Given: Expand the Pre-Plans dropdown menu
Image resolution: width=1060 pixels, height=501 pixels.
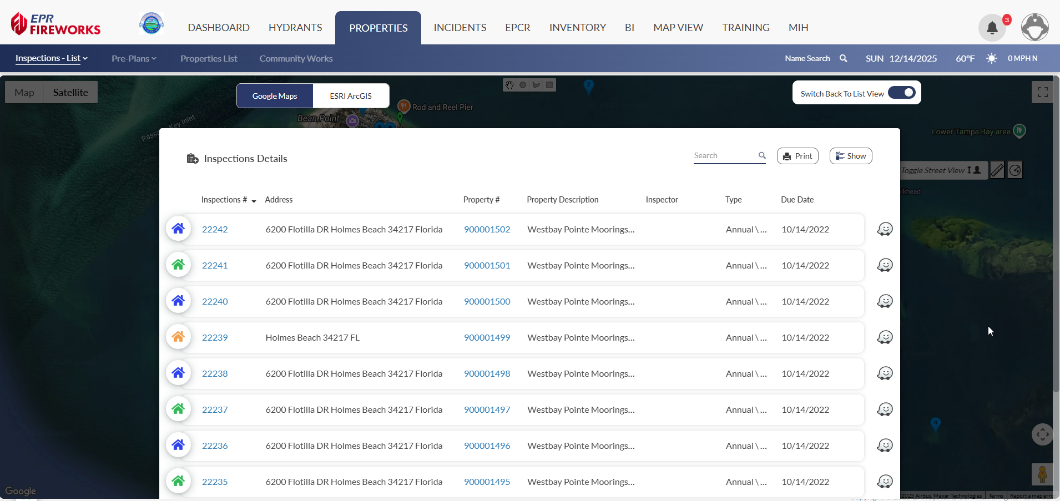Looking at the screenshot, I should 134,59.
